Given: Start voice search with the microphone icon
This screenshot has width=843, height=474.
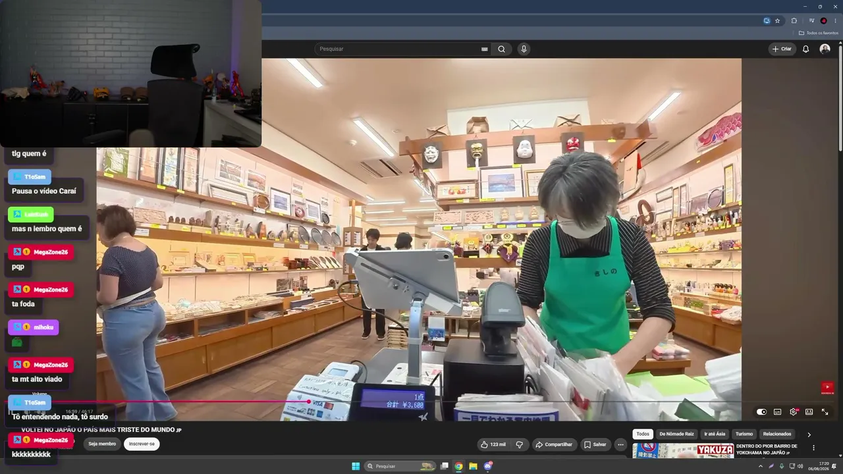Looking at the screenshot, I should pyautogui.click(x=524, y=49).
